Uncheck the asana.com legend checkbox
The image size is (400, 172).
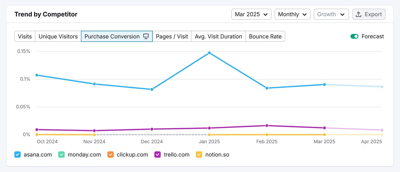[17, 155]
